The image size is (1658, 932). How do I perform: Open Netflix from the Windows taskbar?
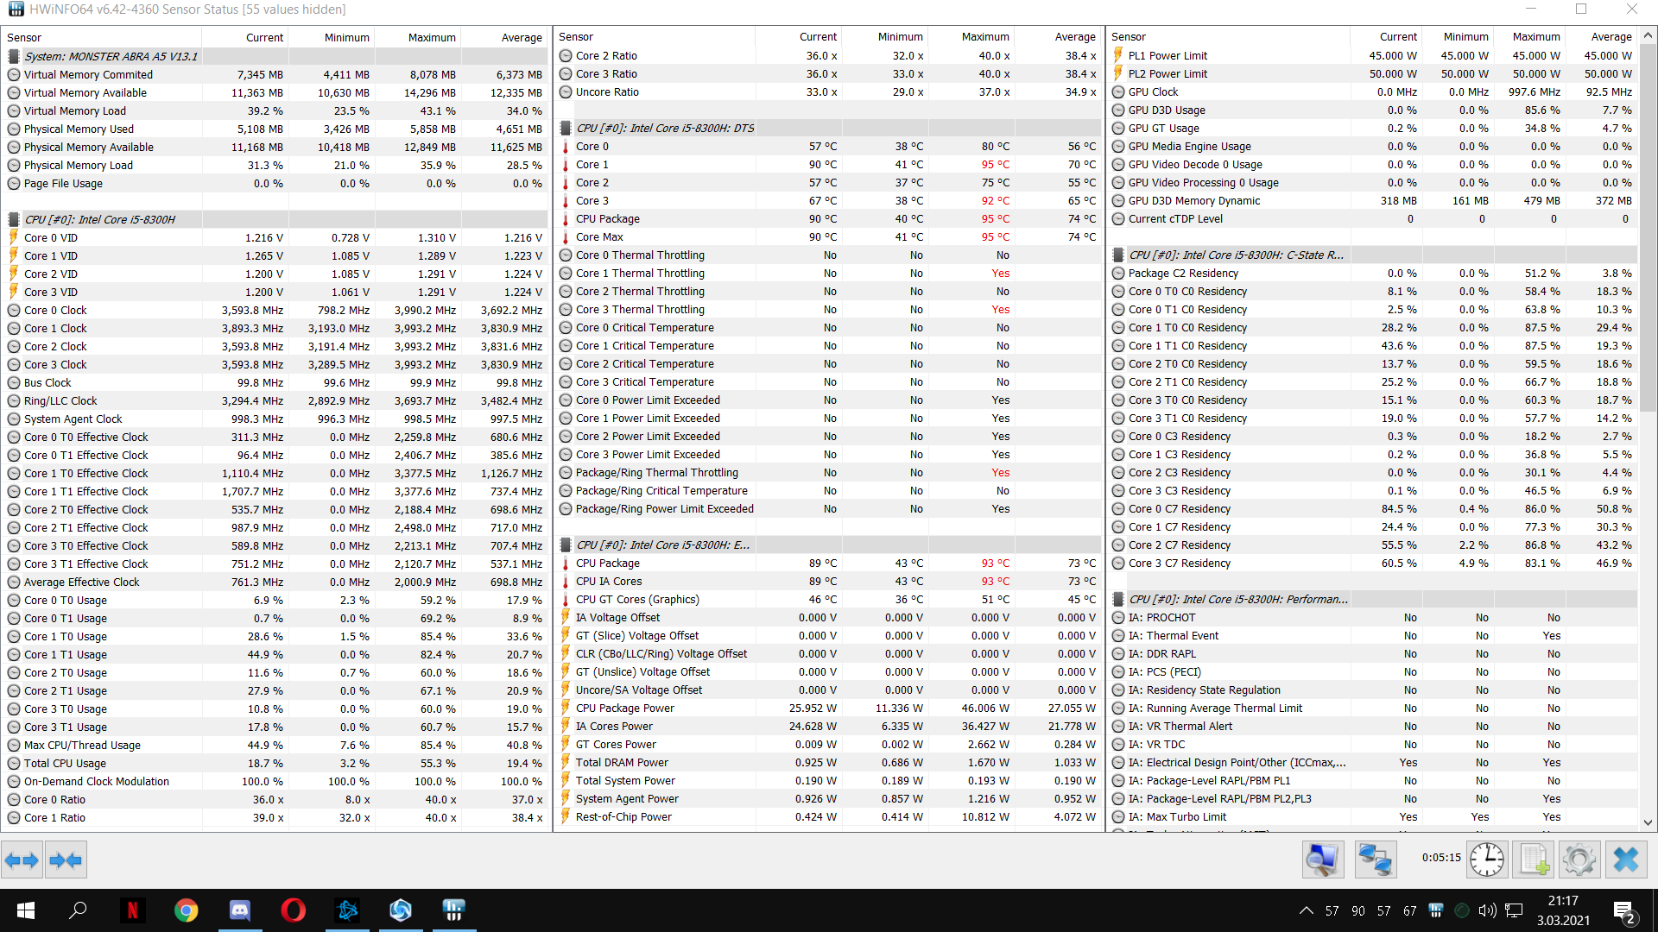click(x=132, y=910)
